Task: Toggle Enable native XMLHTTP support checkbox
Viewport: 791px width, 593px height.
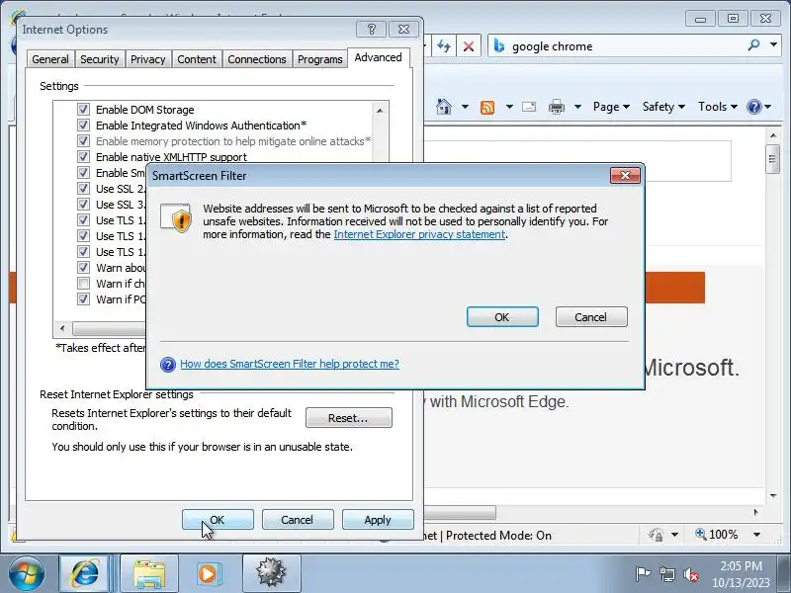Action: (83, 156)
